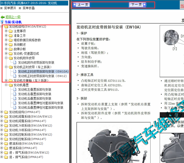Image resolution: width=184 pixels, height=163 pixels.
Task: Expand the 发动机-变速器总成 node
Action: click(x=6, y=53)
